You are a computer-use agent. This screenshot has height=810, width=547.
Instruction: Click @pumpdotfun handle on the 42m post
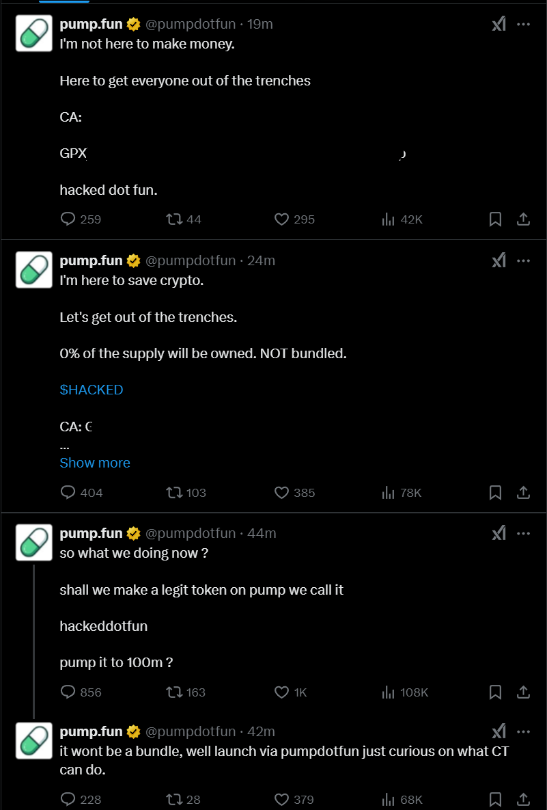pos(191,731)
